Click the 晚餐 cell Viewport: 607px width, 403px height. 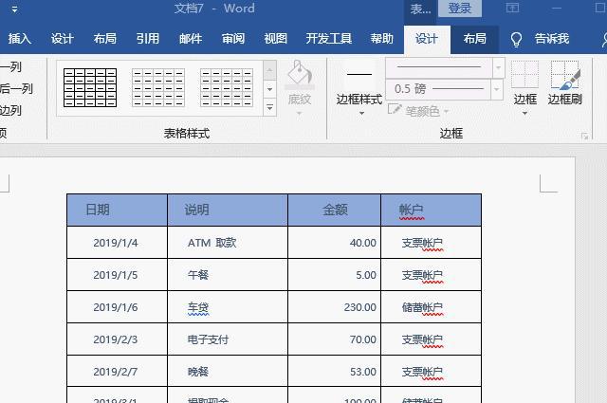pos(228,372)
